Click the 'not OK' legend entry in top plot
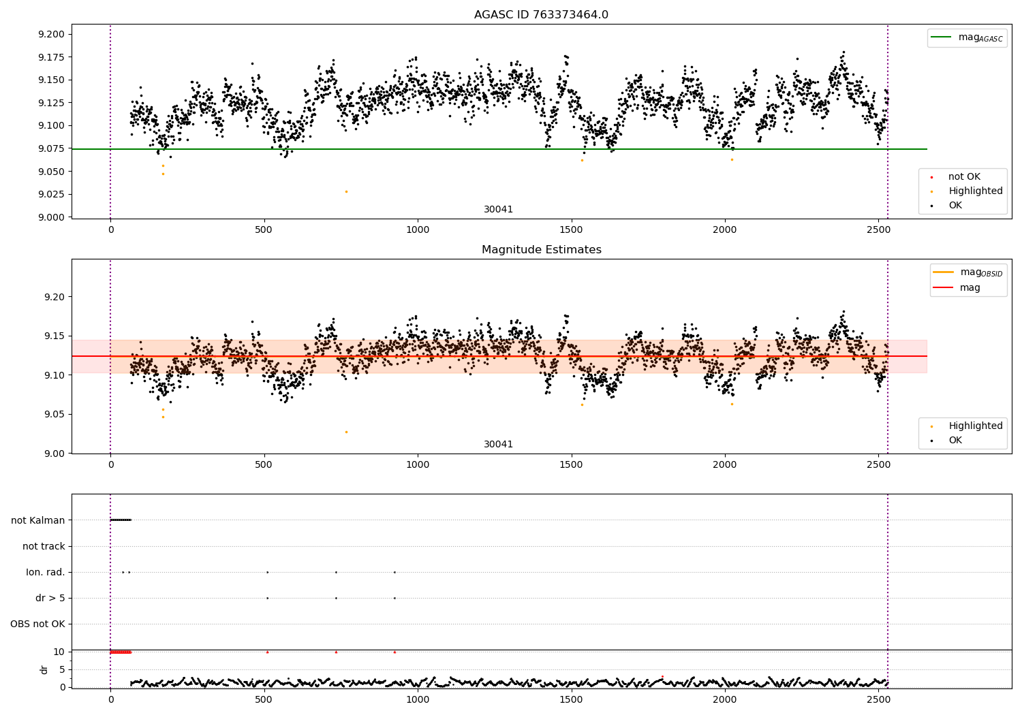 (963, 177)
